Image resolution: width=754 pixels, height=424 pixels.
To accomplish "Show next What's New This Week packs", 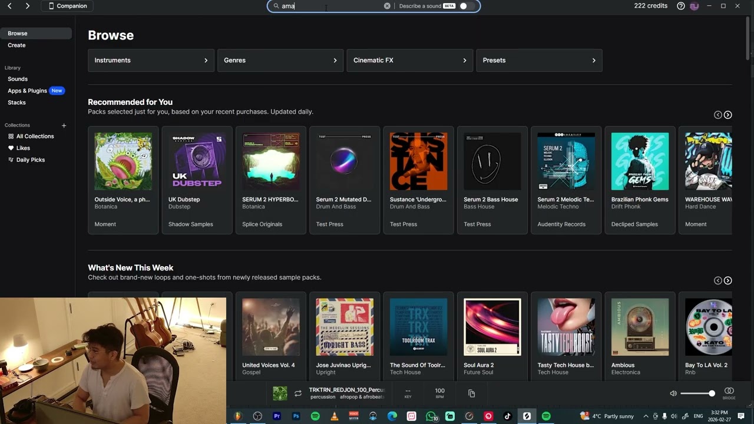I will tap(728, 280).
